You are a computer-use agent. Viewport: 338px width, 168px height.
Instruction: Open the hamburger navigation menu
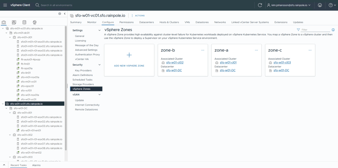(x=5, y=5)
